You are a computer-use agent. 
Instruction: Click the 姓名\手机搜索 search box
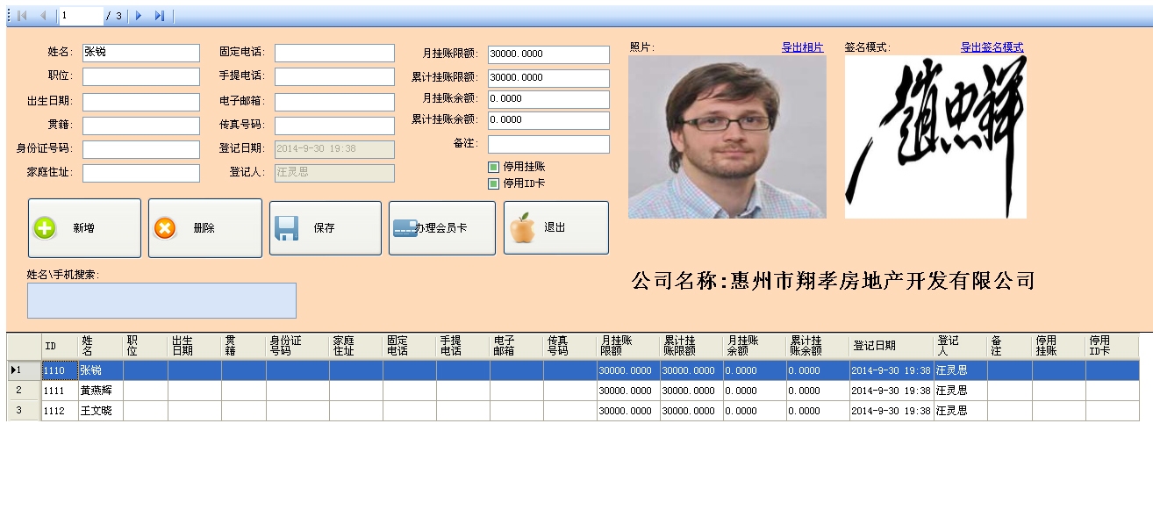point(161,300)
